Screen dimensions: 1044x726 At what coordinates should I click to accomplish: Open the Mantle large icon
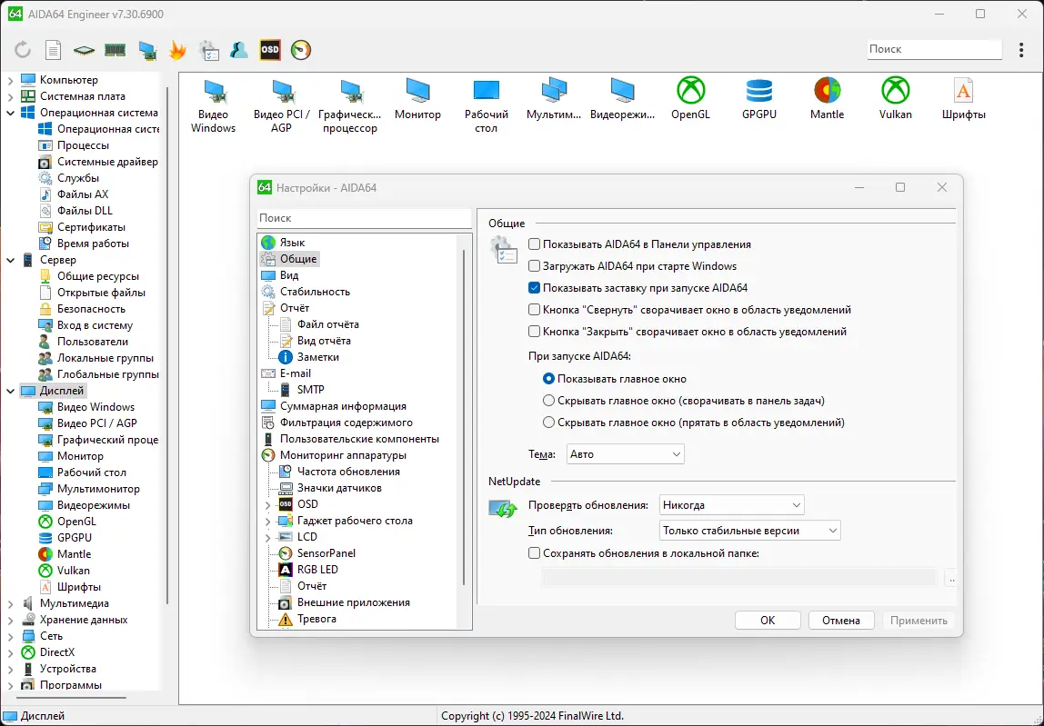[x=827, y=99]
